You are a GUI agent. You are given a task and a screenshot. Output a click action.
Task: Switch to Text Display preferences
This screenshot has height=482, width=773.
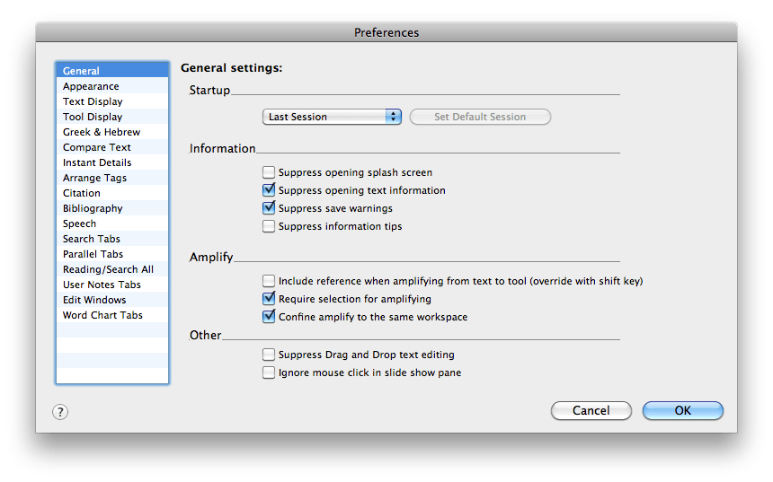(93, 101)
